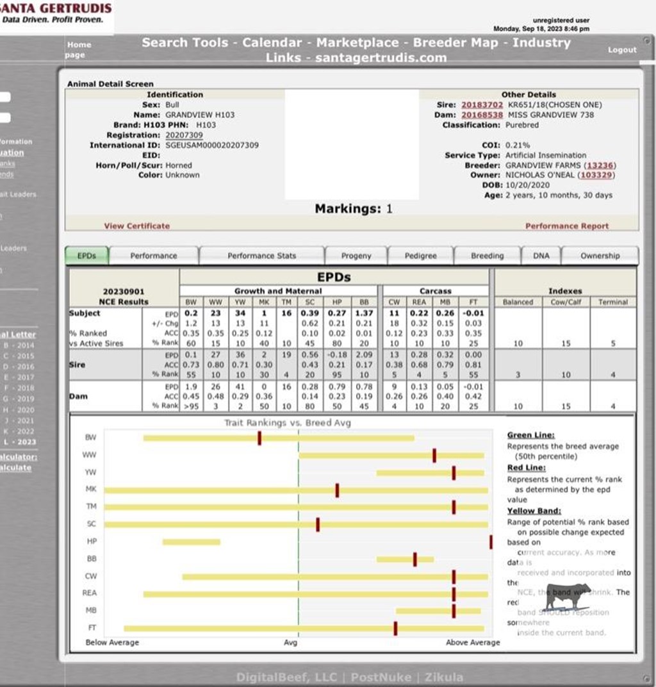Viewport: 656px width, 687px height.
Task: Select year letter H - 2020
Action: pyautogui.click(x=19, y=410)
